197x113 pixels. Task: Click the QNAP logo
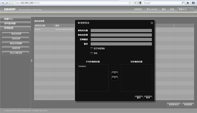point(10,10)
